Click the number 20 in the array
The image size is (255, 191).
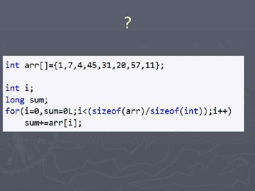pyautogui.click(x=121, y=65)
